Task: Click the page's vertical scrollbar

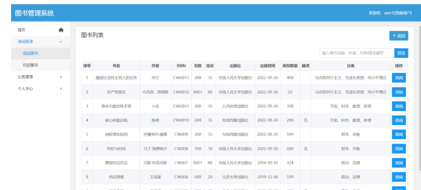Action: coord(419,98)
